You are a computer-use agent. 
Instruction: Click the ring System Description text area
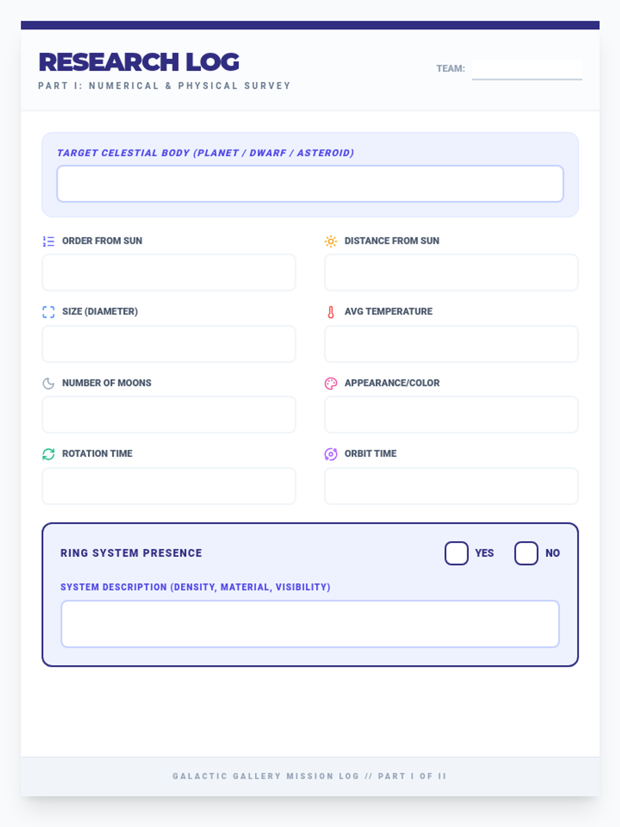coord(310,624)
